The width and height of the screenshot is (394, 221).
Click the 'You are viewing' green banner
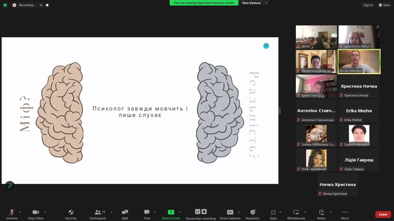coord(204,3)
